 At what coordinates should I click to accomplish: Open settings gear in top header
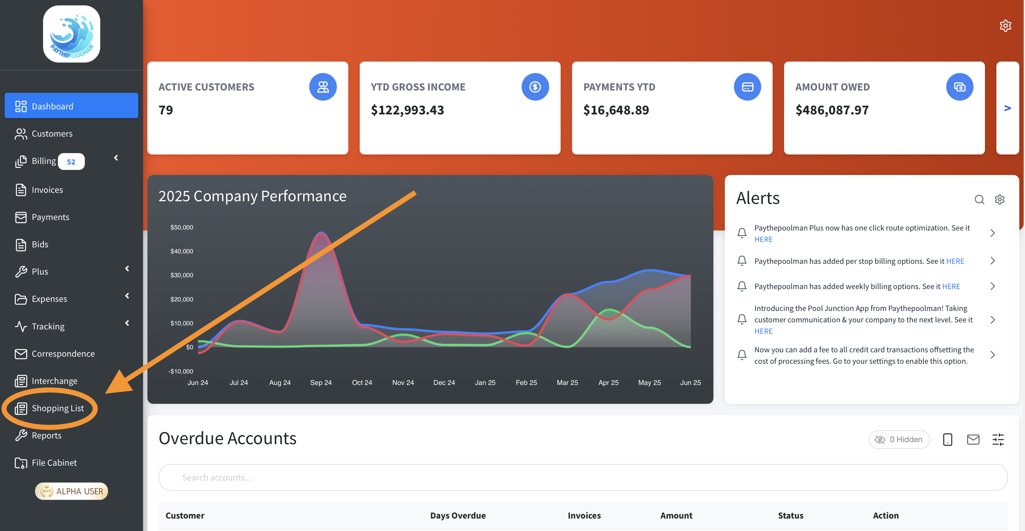click(x=1005, y=26)
